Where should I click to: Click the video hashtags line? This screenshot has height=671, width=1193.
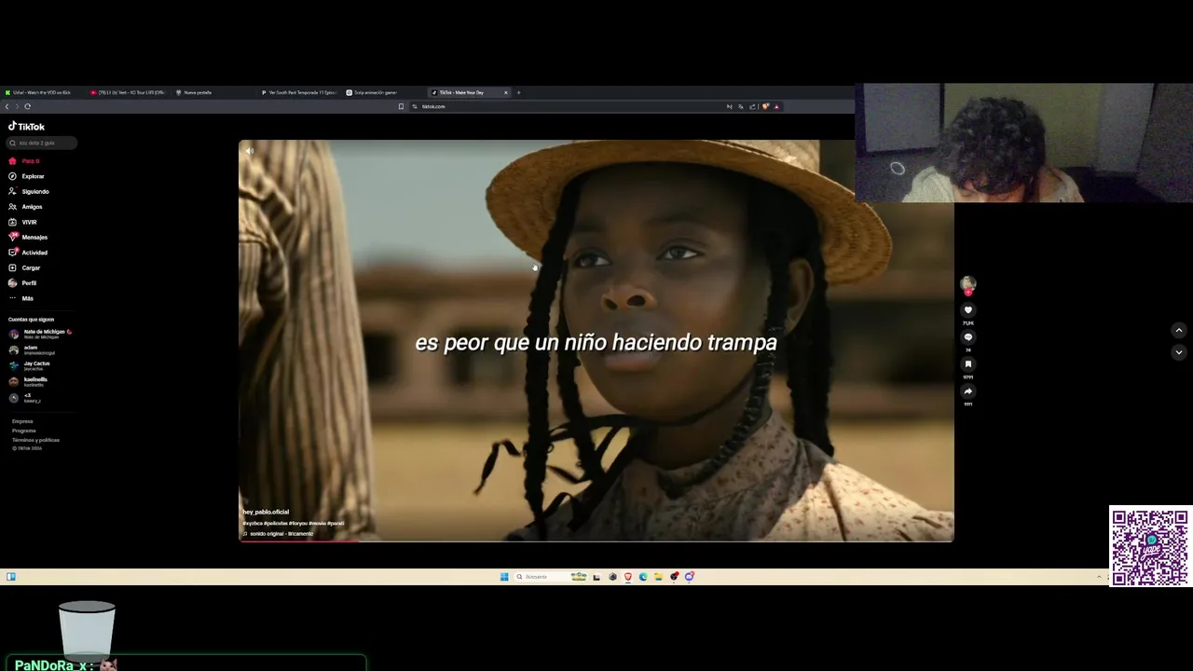(294, 523)
